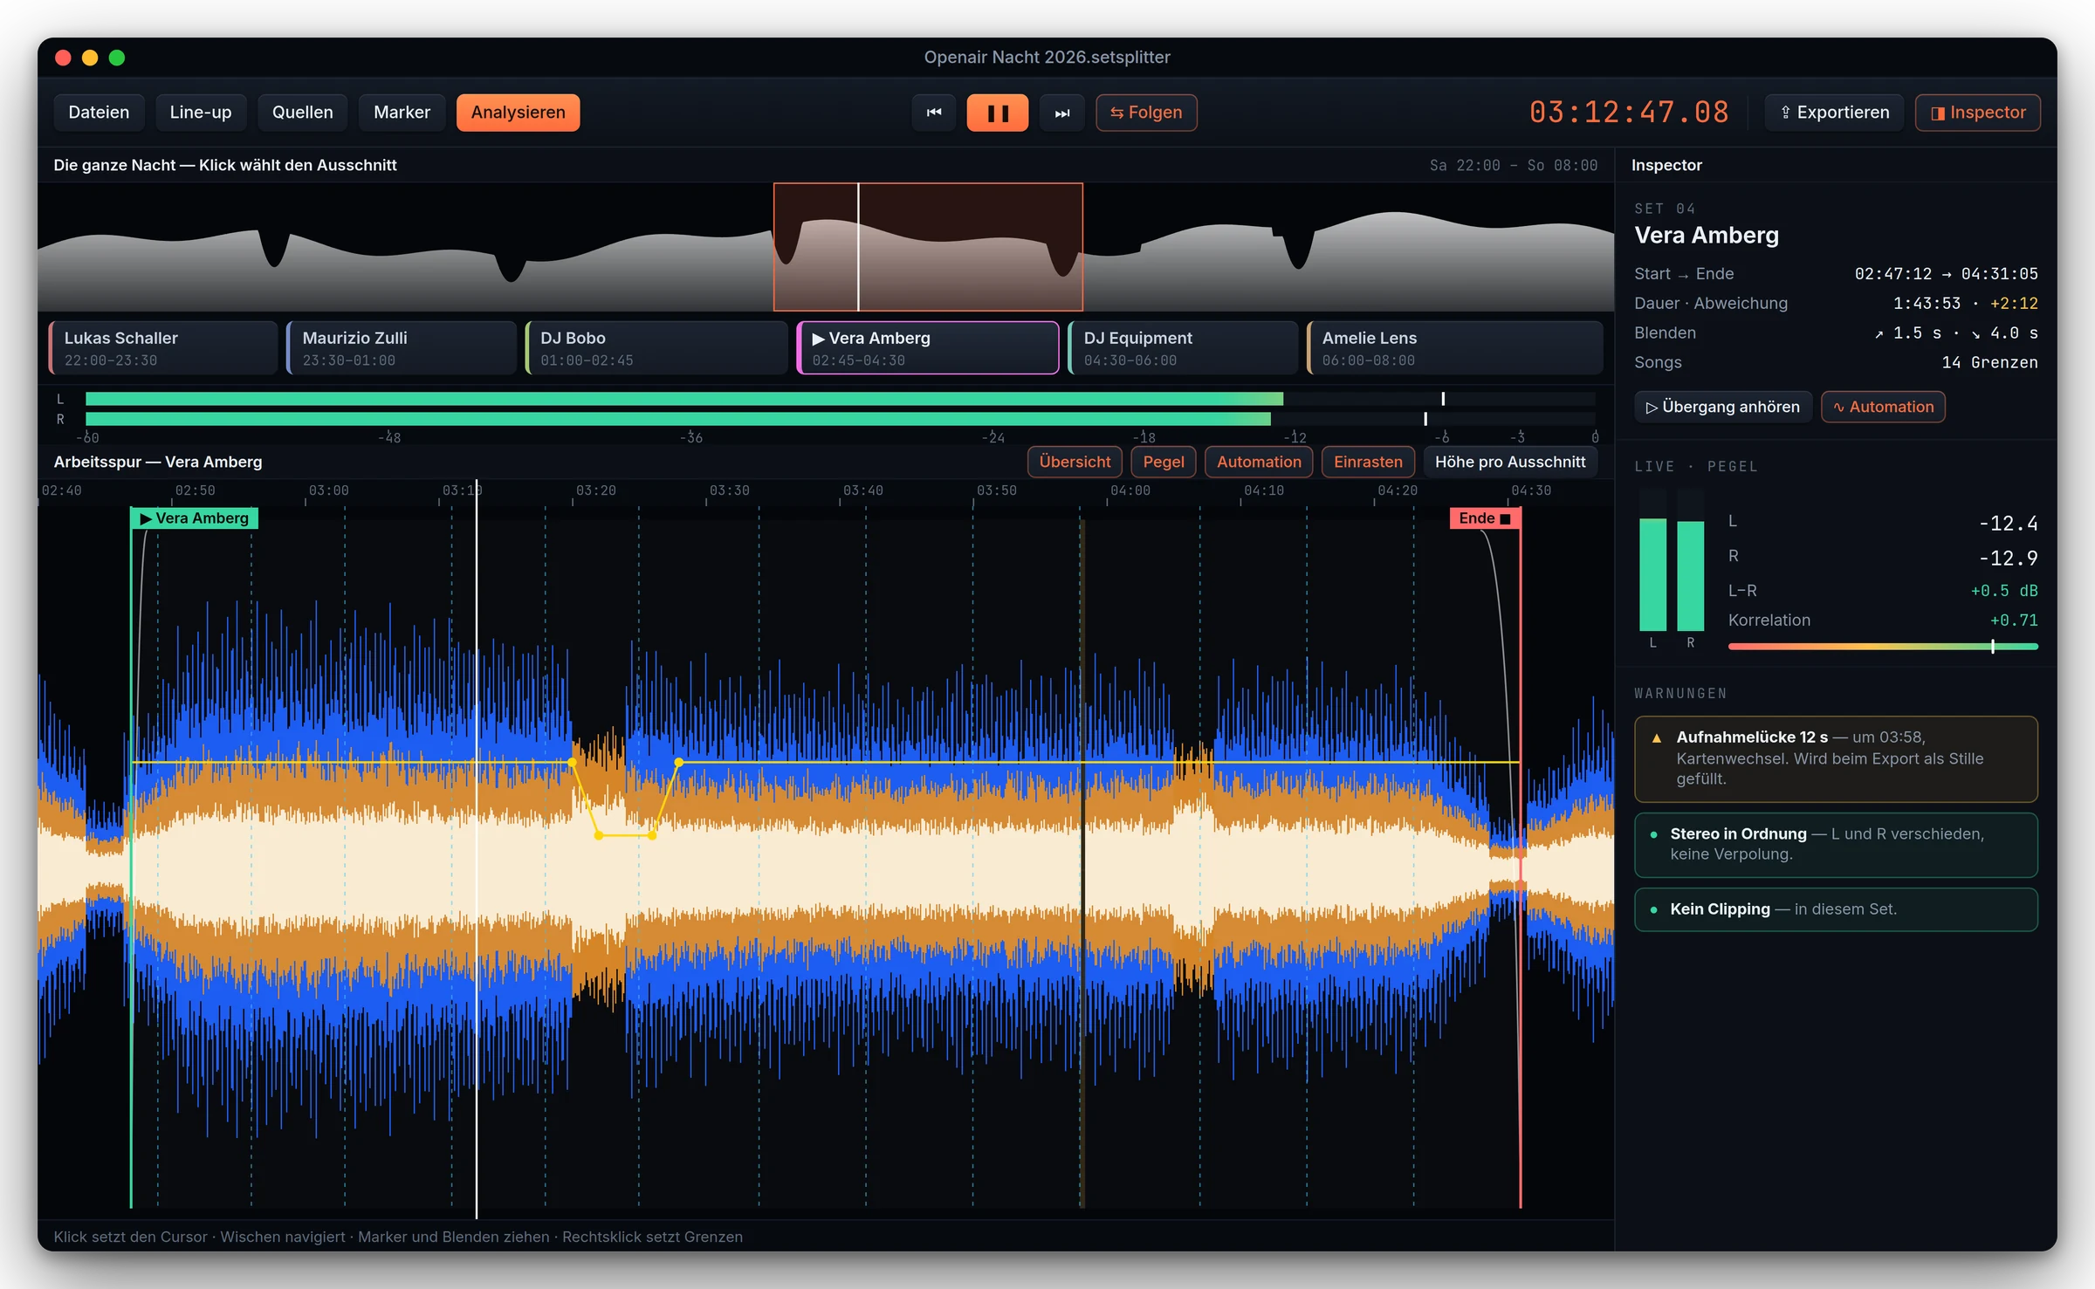This screenshot has width=2095, height=1289.
Task: Click the red Ende marker flag
Action: click(1485, 518)
